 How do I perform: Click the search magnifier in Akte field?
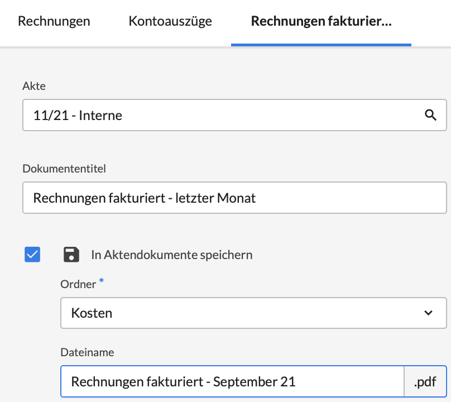[430, 115]
